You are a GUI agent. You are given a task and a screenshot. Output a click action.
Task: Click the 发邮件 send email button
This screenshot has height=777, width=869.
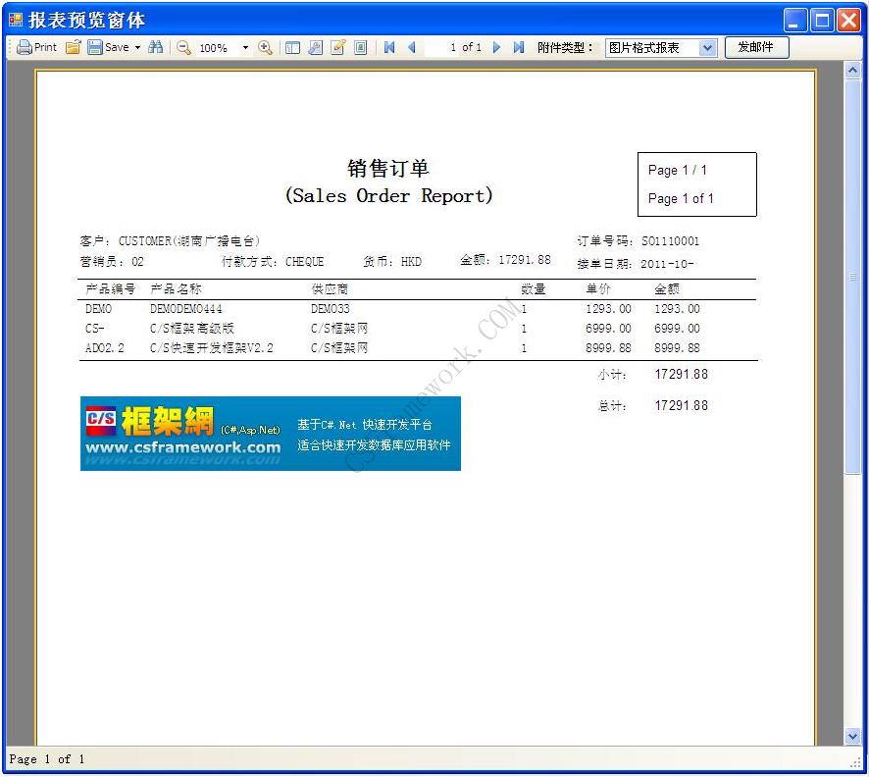tap(756, 47)
